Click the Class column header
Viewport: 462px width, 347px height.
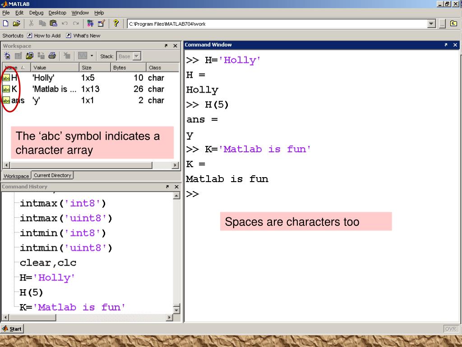[x=162, y=68]
